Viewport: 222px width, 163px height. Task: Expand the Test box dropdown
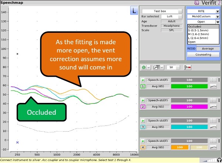180,11
